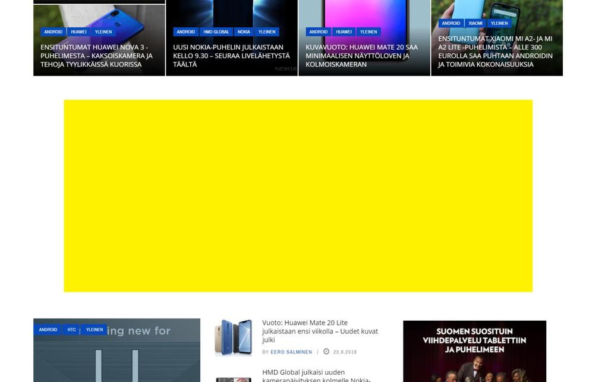
Task: Open the ANDROID tag on the Huawei Nova 3 card
Action: 53,31
